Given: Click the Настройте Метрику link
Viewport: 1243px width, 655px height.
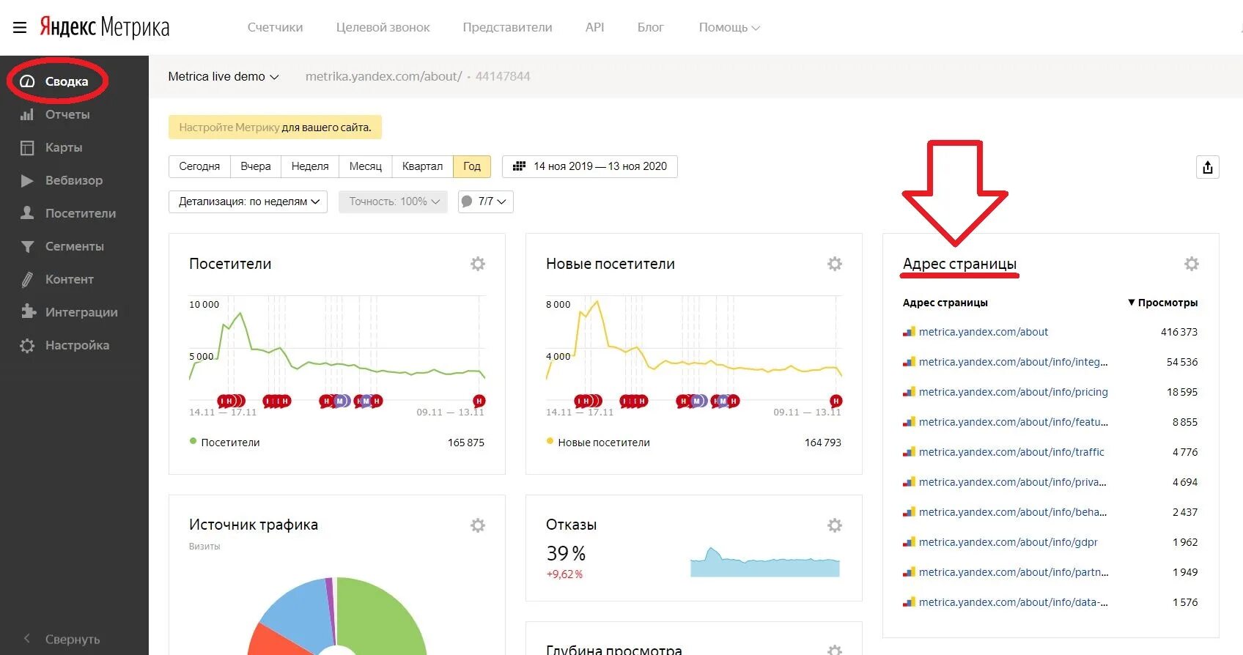Looking at the screenshot, I should [229, 127].
